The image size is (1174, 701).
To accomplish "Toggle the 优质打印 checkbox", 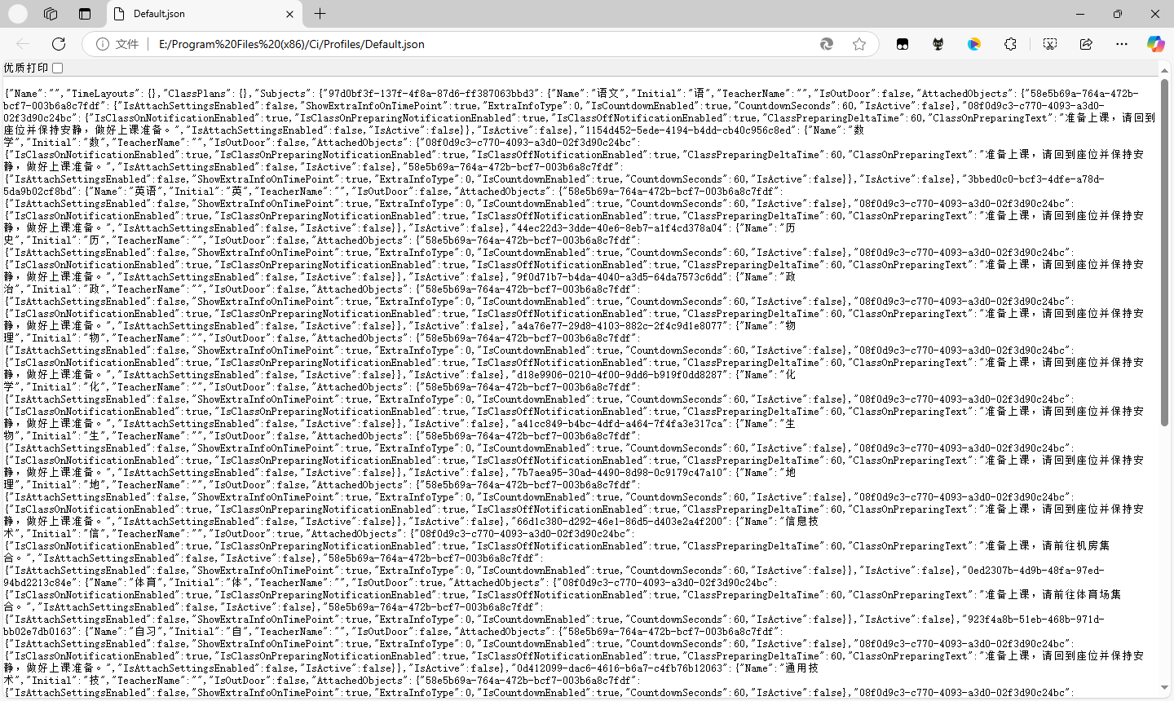I will (56, 68).
